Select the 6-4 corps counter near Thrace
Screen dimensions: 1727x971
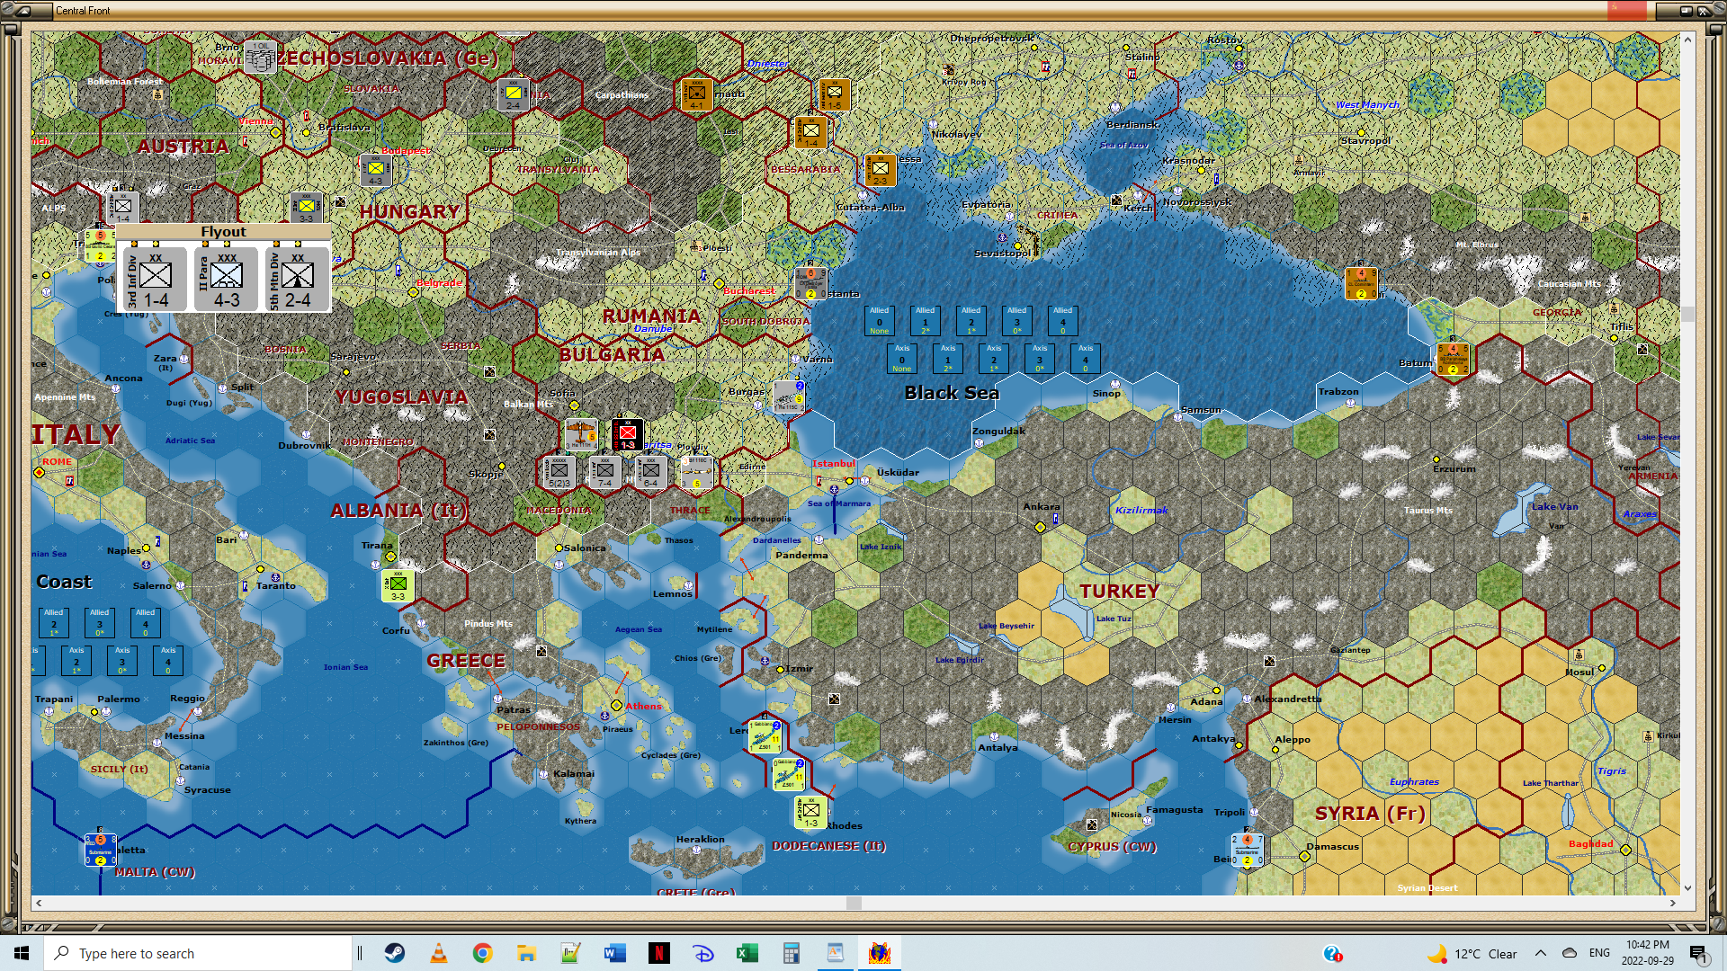pos(650,472)
